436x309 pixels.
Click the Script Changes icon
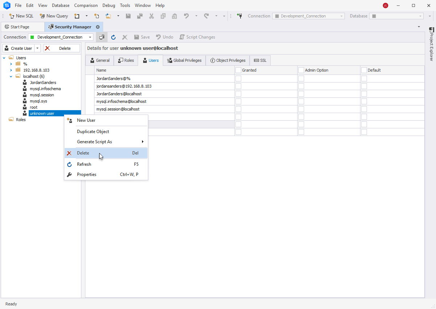coord(182,37)
